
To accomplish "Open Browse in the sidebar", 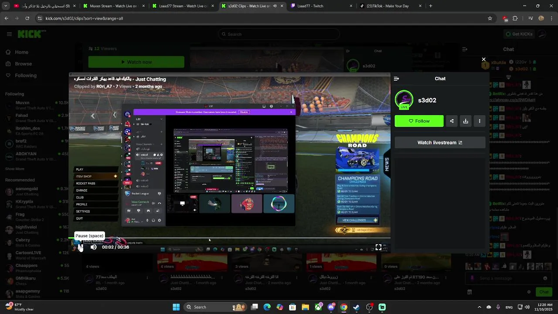I will (x=23, y=64).
